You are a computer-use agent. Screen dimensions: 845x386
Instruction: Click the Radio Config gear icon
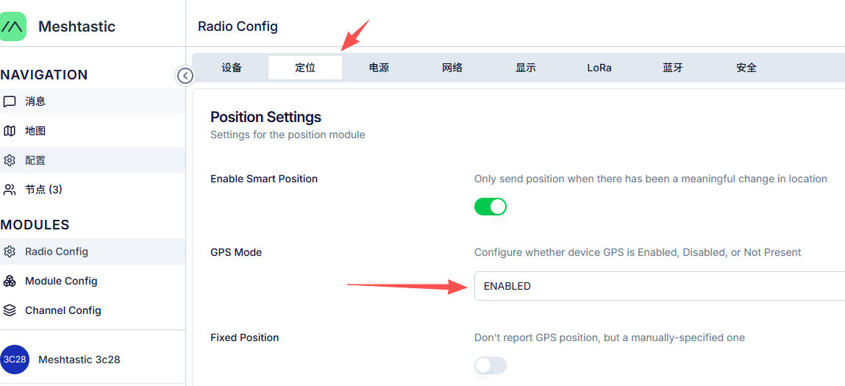click(10, 251)
